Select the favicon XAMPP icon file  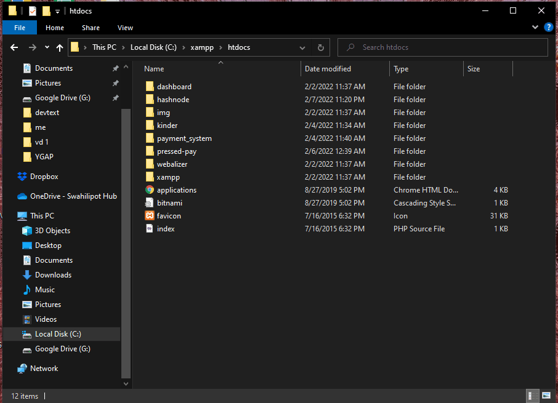coord(150,216)
